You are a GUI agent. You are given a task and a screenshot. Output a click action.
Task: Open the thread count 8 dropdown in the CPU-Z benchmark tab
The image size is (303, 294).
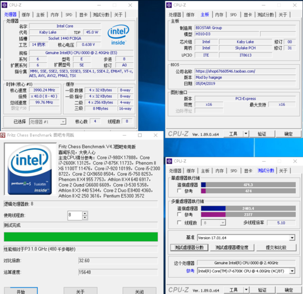(x=214, y=223)
